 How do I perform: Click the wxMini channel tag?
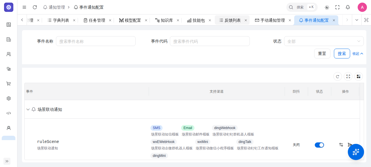click(203, 142)
